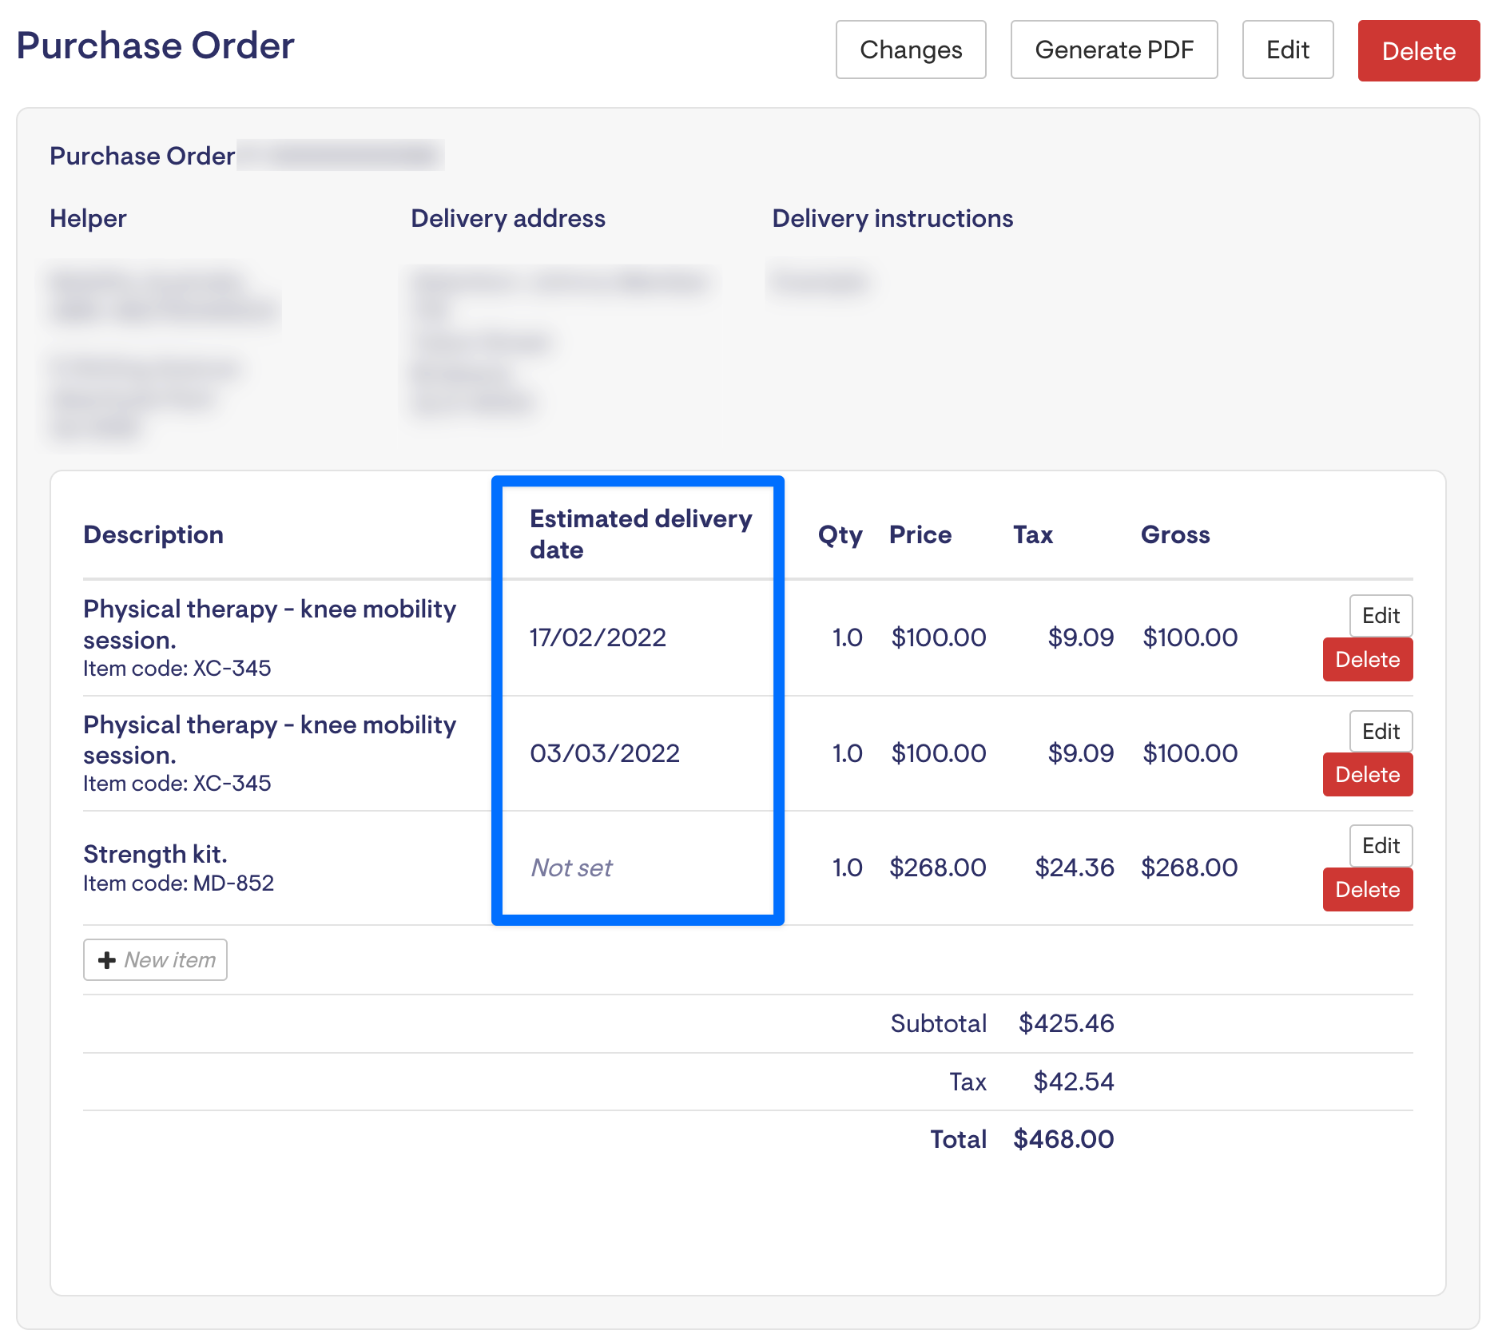Open the Changes history button

point(911,50)
